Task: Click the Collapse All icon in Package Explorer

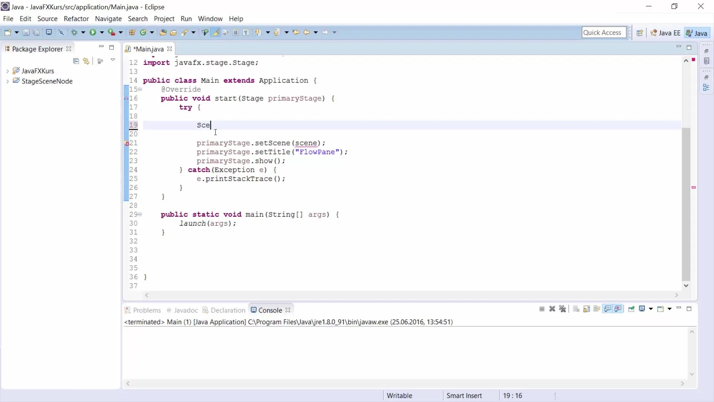Action: point(76,61)
